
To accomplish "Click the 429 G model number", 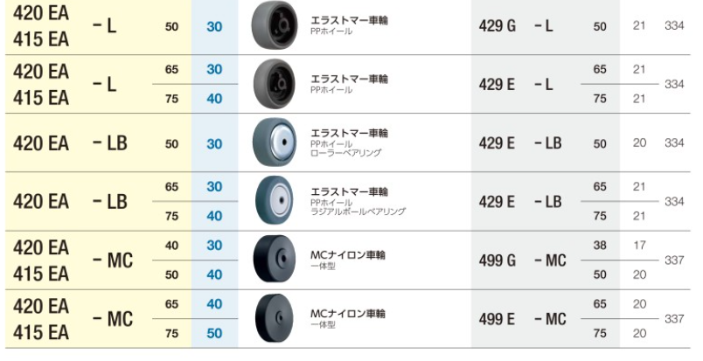I will click(x=497, y=26).
